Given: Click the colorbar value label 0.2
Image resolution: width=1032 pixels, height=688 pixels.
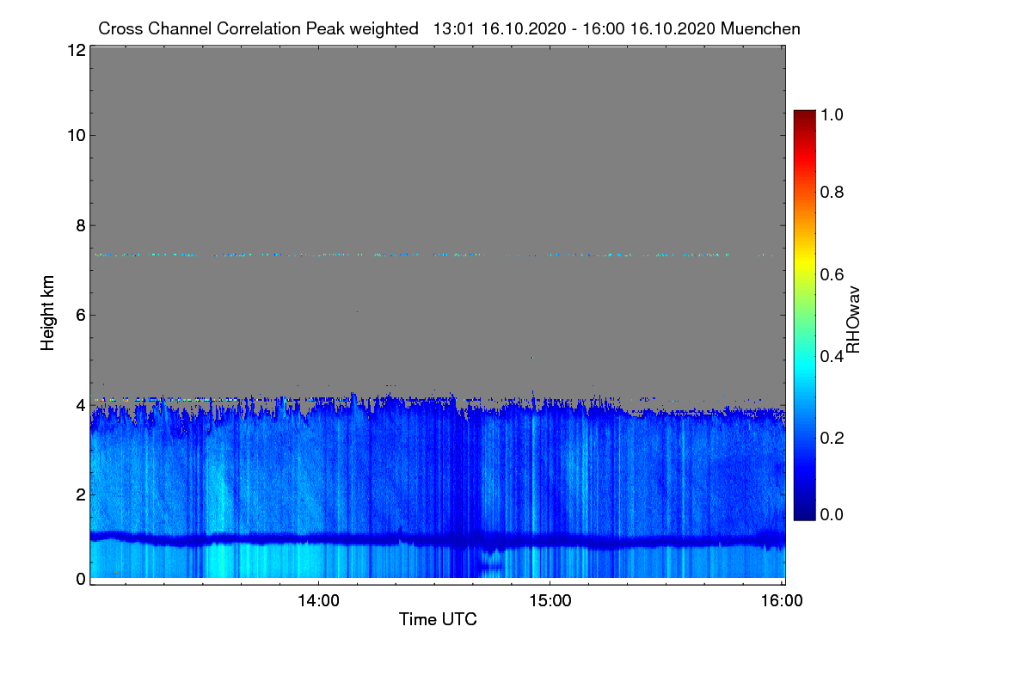Looking at the screenshot, I should [831, 438].
